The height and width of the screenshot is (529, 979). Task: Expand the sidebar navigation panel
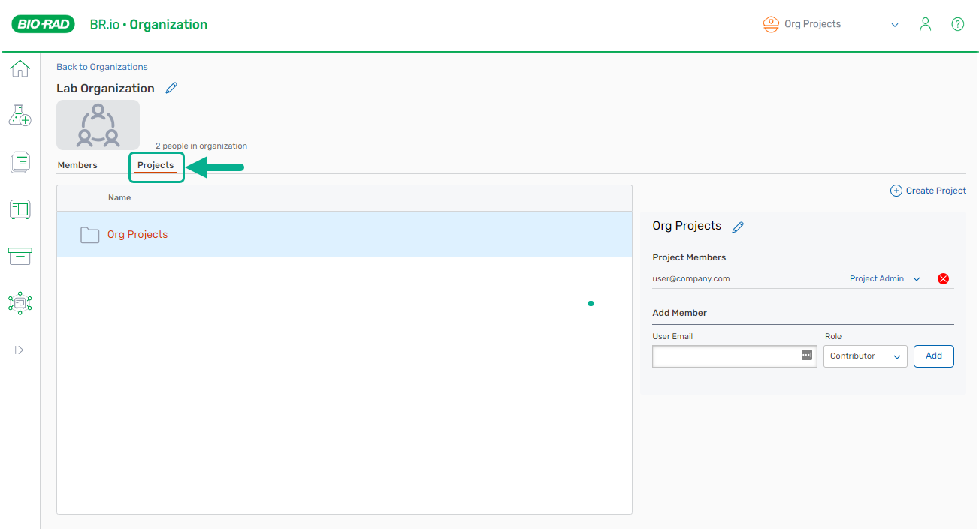point(20,350)
